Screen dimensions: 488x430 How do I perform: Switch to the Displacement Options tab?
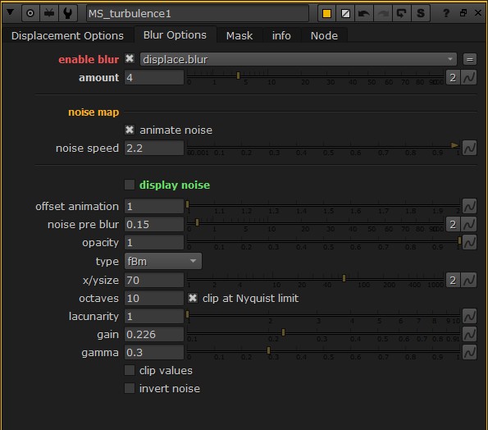point(67,35)
